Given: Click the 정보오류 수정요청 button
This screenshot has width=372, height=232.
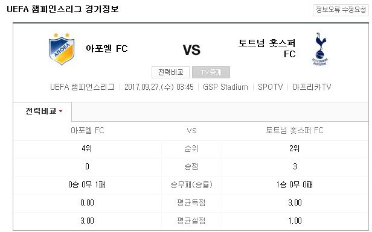Looking at the screenshot, I should [341, 10].
